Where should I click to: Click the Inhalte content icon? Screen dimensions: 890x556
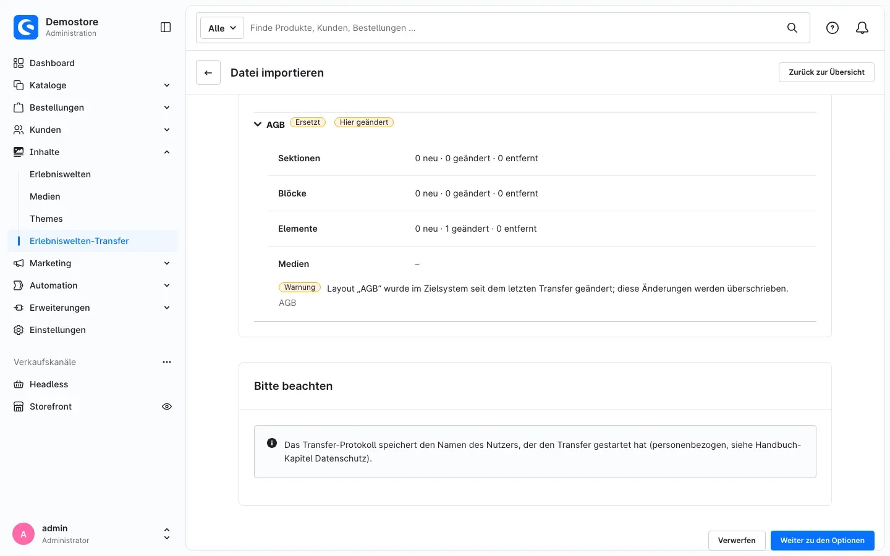click(x=19, y=152)
